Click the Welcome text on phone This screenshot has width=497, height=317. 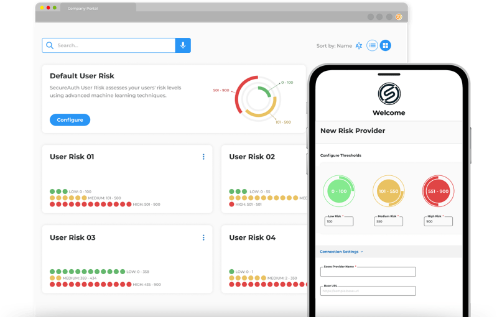click(389, 113)
